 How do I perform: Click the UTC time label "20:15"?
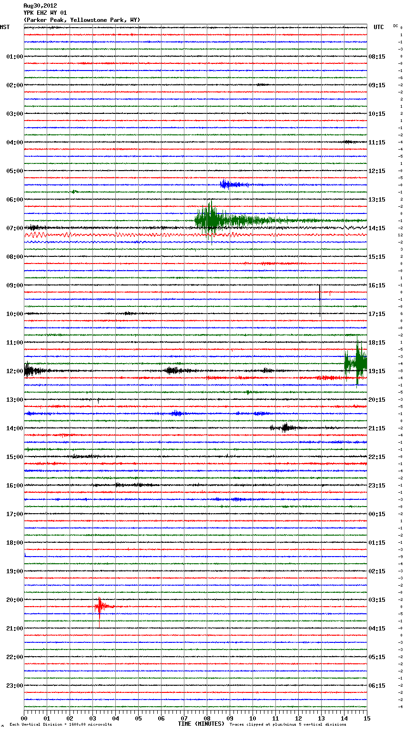(377, 400)
